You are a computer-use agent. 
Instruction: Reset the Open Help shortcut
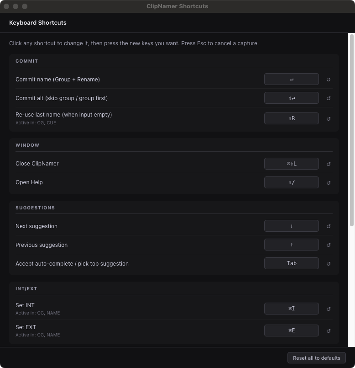click(x=329, y=183)
